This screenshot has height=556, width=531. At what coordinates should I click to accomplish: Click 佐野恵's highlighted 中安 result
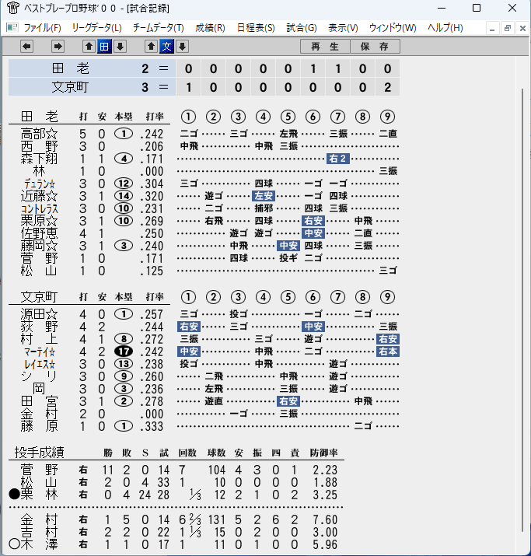tap(313, 233)
